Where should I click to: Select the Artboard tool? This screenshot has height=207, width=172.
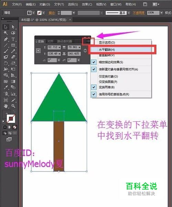click(x=6, y=100)
